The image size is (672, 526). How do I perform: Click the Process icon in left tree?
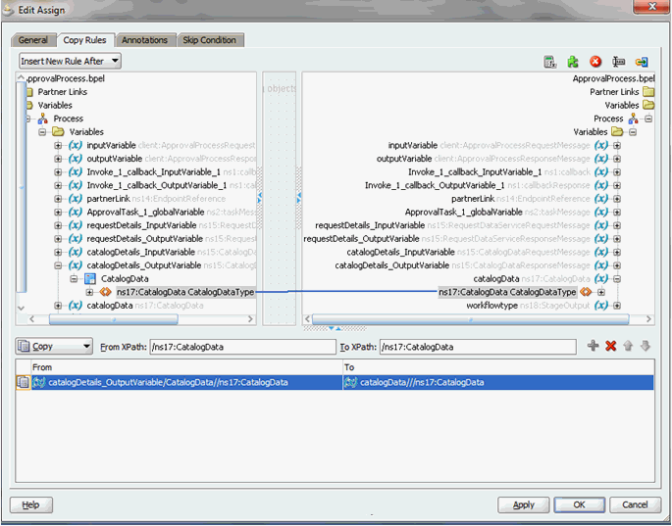point(43,119)
